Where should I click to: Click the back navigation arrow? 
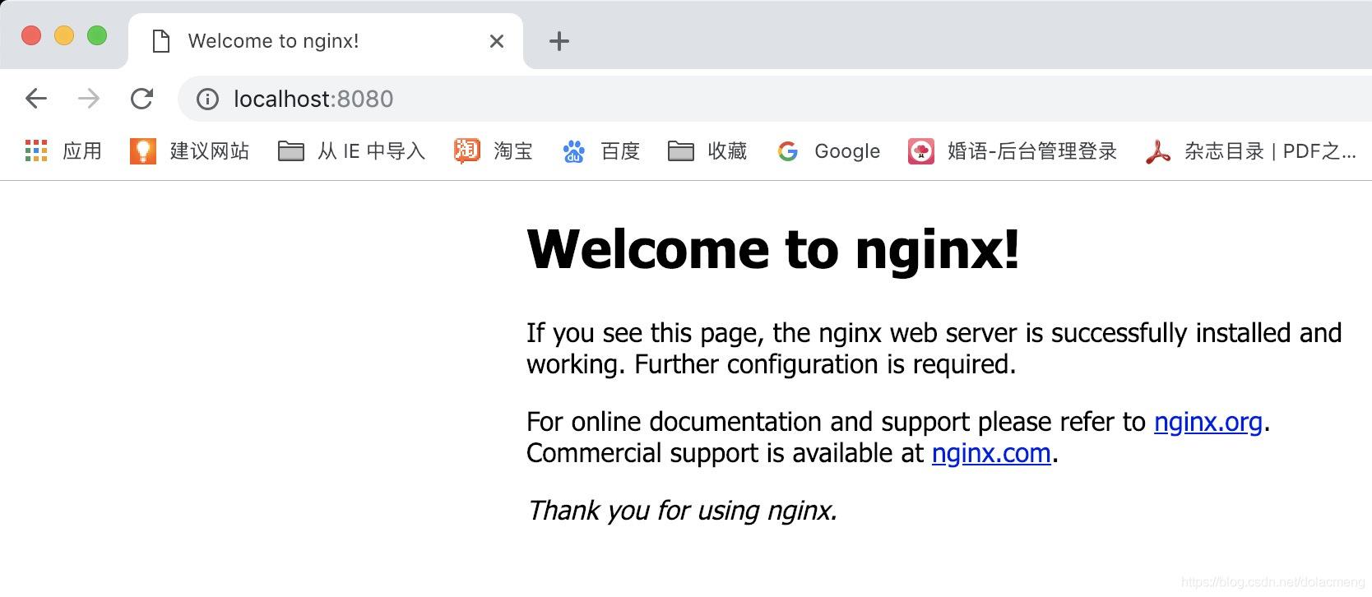click(36, 99)
